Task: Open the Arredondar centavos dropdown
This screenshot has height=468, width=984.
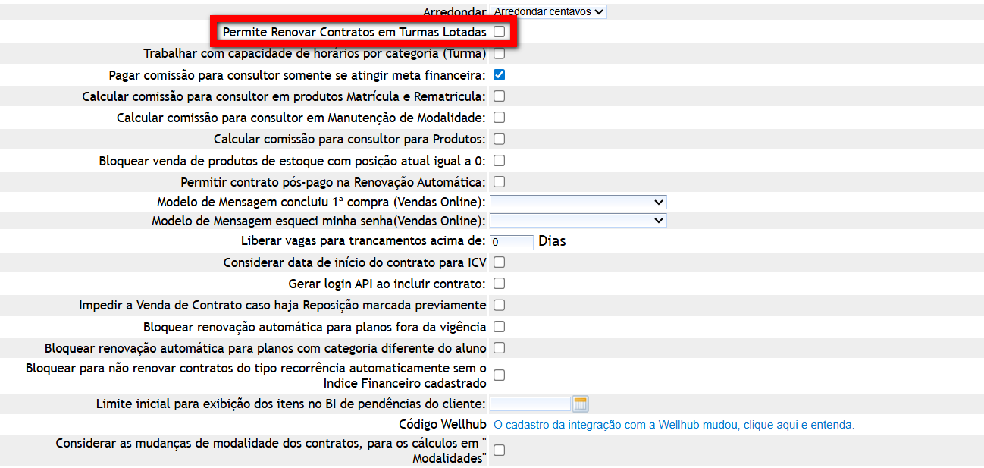Action: 548,11
